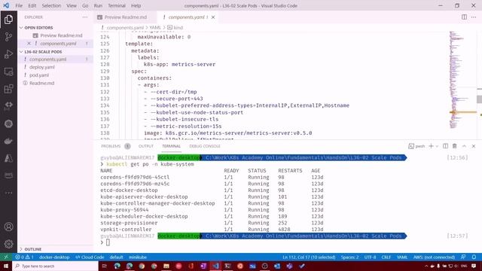Select the minikube status bar item
The width and height of the screenshot is (482, 271).
[137, 257]
